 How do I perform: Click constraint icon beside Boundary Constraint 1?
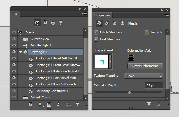click(x=31, y=91)
